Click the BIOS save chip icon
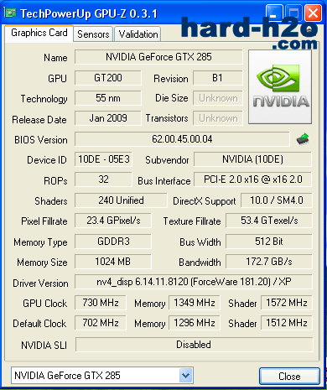Viewport: 327px width, 390px height. [x=303, y=139]
